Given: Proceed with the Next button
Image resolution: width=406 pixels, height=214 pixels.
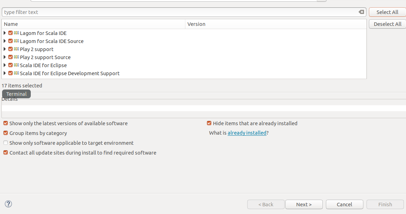Looking at the screenshot, I should click(304, 205).
